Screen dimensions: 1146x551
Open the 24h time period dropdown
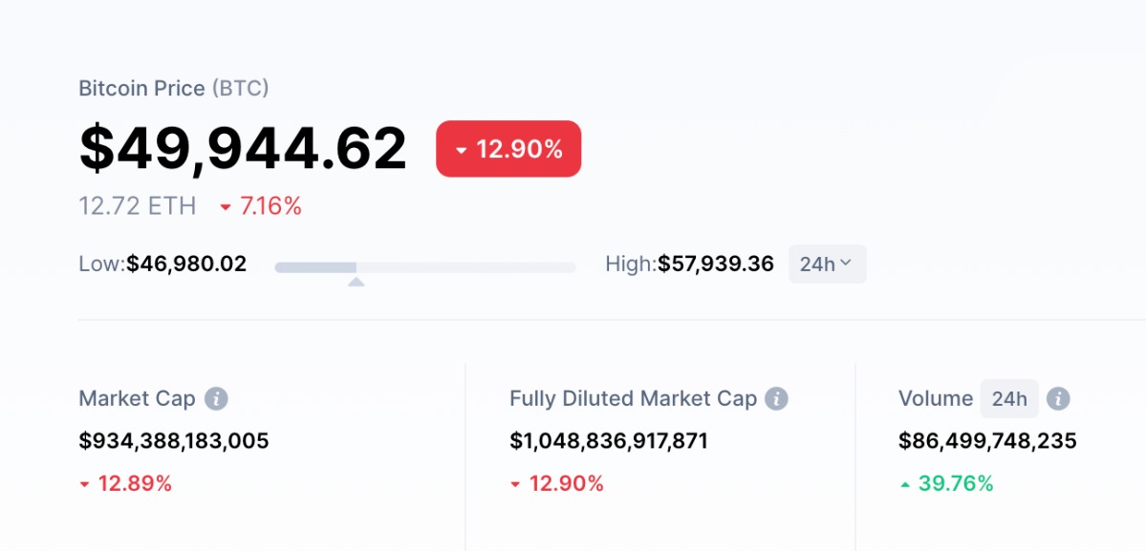point(827,264)
